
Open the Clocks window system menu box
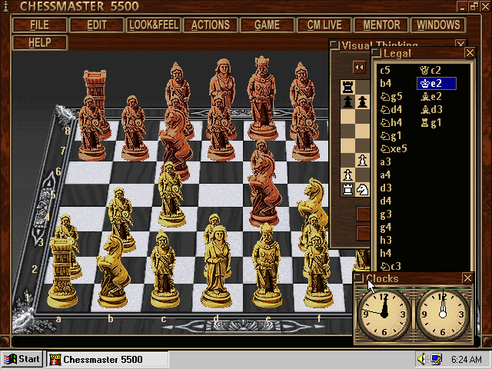(358, 278)
